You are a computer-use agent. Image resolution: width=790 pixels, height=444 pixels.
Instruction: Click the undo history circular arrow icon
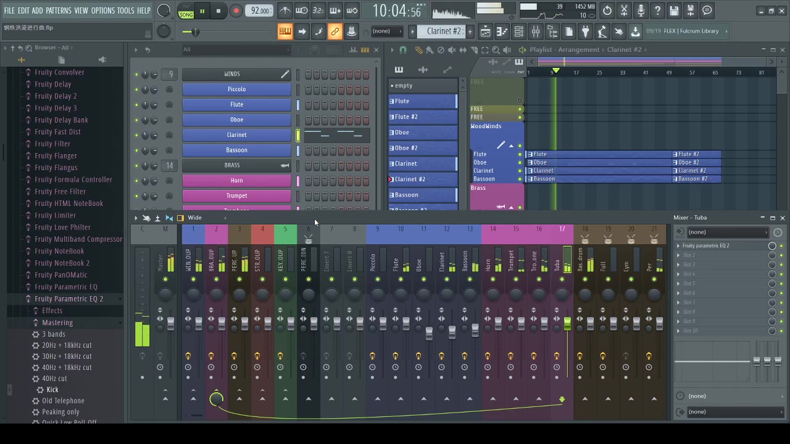607,10
